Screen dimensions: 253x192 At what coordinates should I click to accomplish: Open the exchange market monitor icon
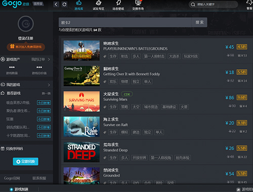pyautogui.click(x=138, y=3)
